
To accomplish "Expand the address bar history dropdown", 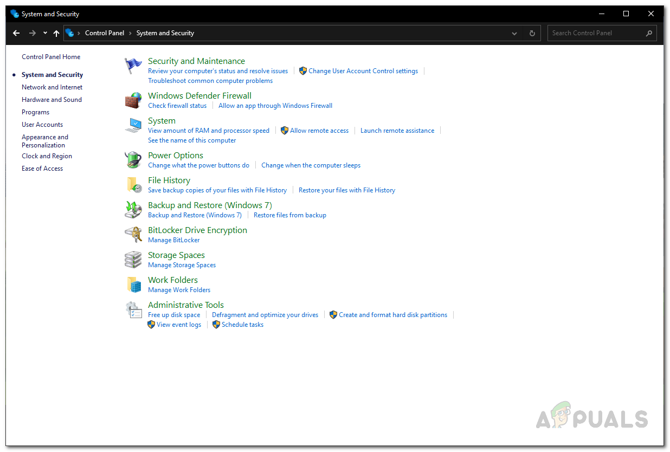I will coord(514,33).
